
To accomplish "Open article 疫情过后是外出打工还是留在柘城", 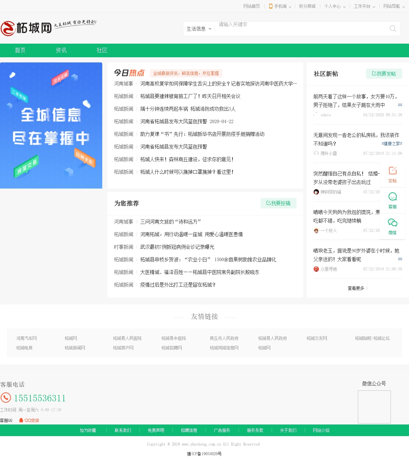I will click(x=178, y=285).
